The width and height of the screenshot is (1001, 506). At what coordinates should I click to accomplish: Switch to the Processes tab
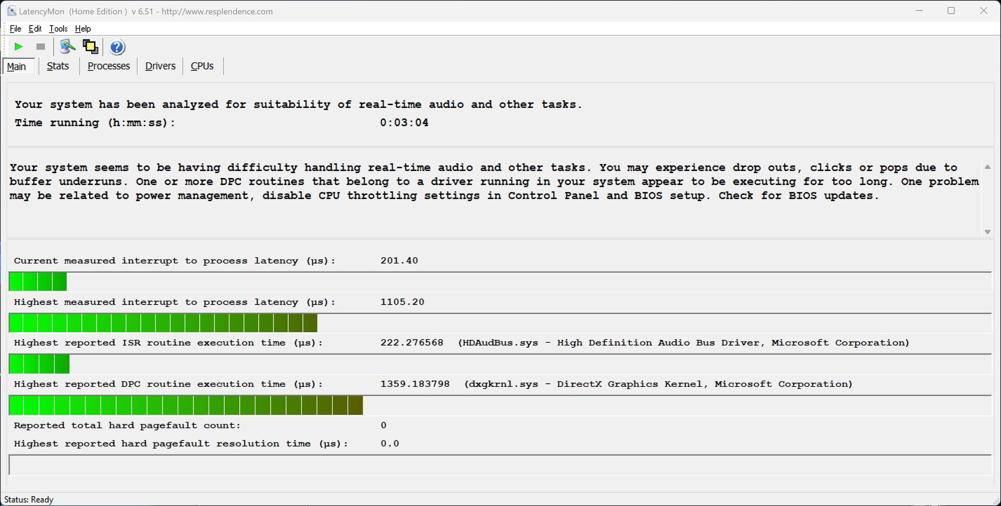[x=108, y=66]
